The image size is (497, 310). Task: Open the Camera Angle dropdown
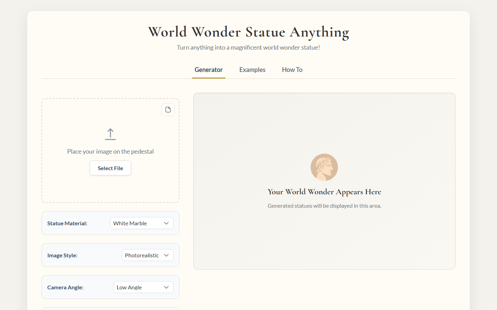point(144,287)
